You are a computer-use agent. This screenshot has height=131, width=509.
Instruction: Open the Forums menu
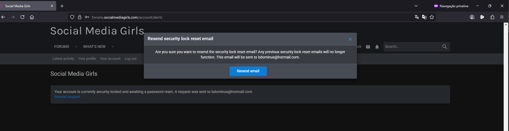click(62, 47)
